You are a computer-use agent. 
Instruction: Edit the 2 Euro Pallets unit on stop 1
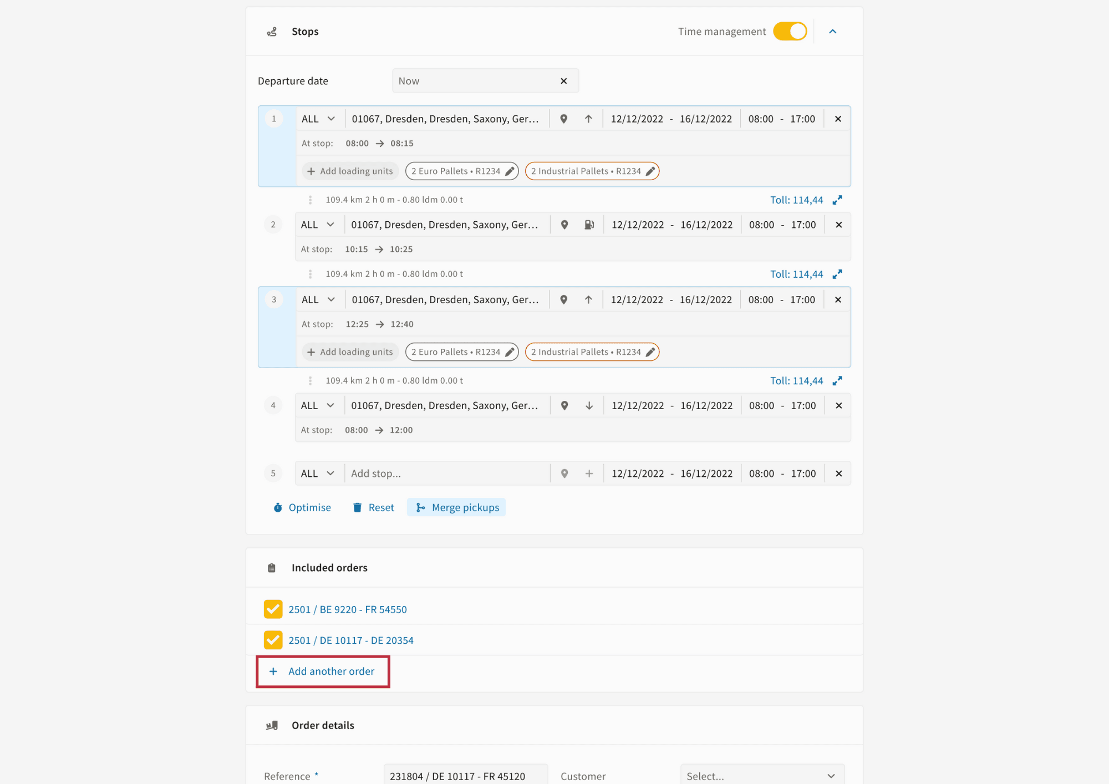click(510, 171)
